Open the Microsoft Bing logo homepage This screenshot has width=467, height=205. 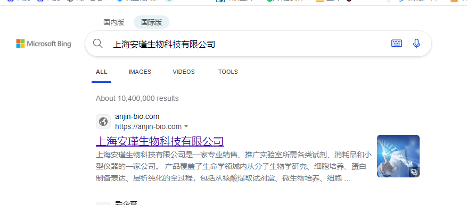tap(44, 44)
